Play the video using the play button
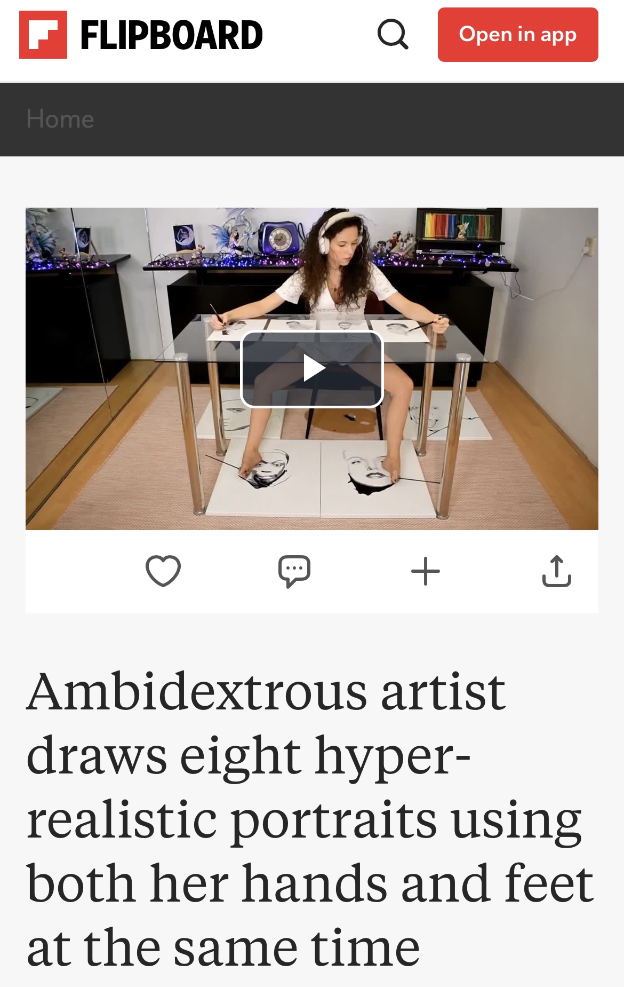The height and width of the screenshot is (987, 624). [312, 369]
